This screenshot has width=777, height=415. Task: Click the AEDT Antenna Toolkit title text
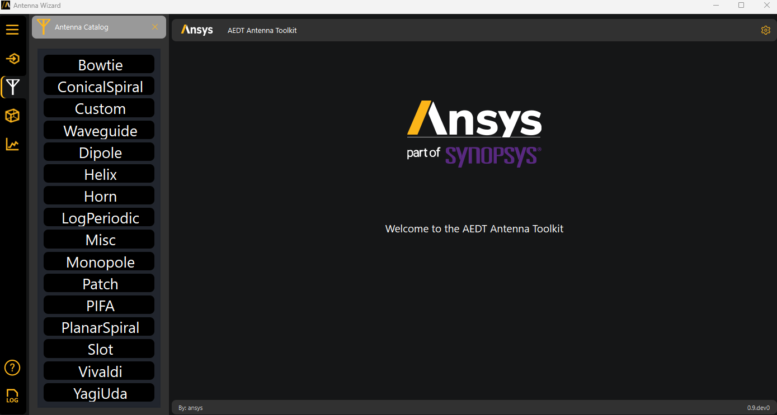pyautogui.click(x=262, y=31)
